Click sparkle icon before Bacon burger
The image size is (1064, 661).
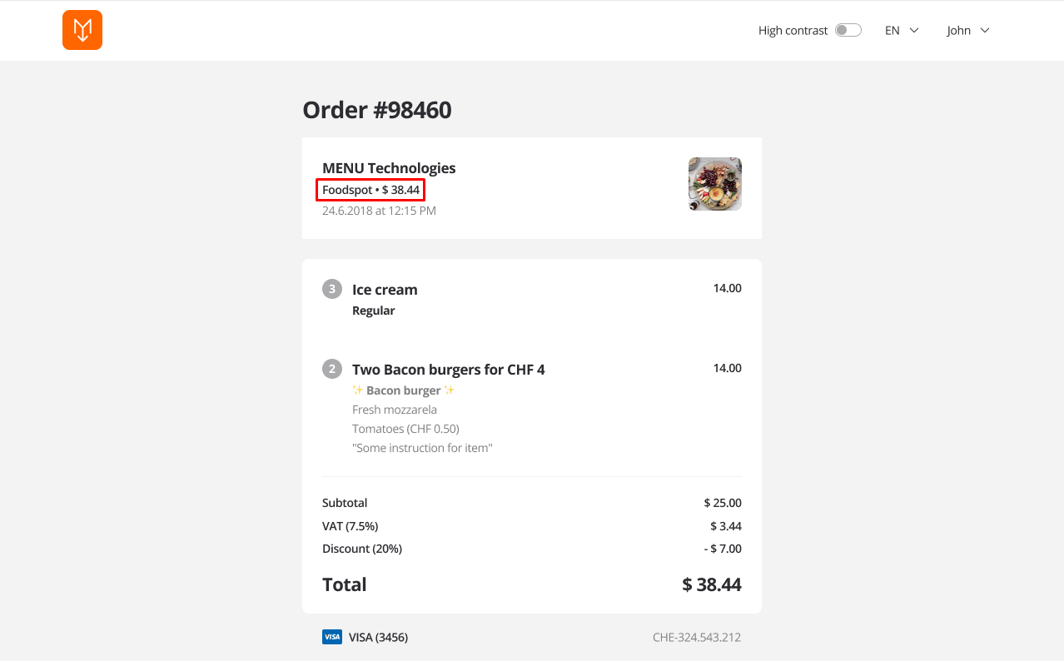click(x=358, y=390)
